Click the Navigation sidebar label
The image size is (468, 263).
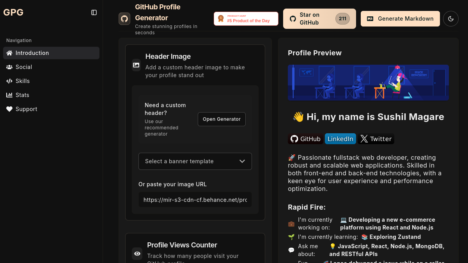tap(19, 41)
